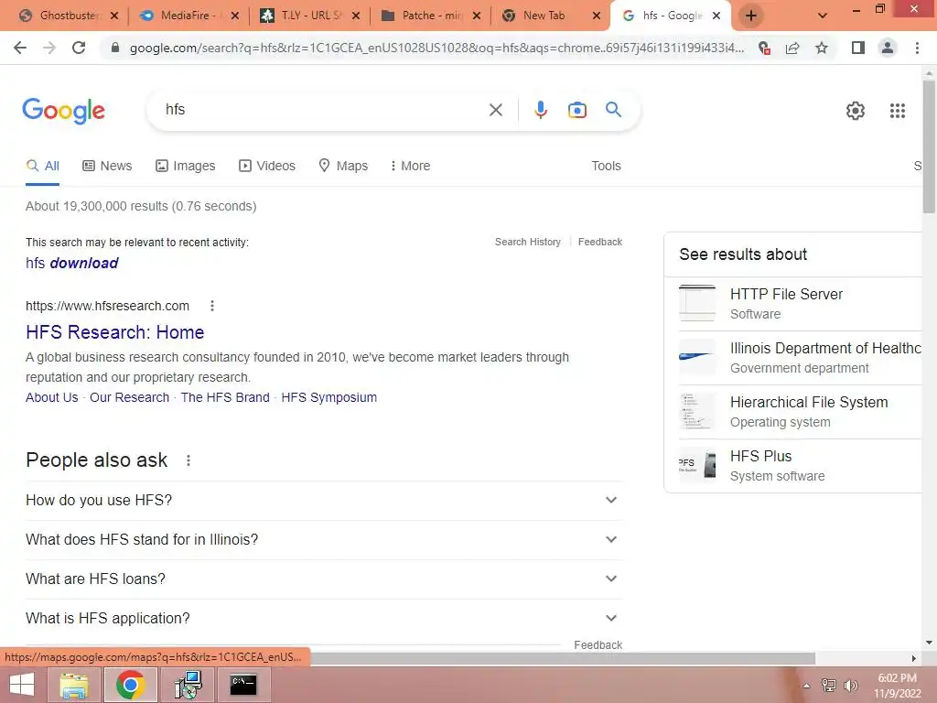Open the network tray icon
Screen dimensions: 937x703
click(829, 686)
